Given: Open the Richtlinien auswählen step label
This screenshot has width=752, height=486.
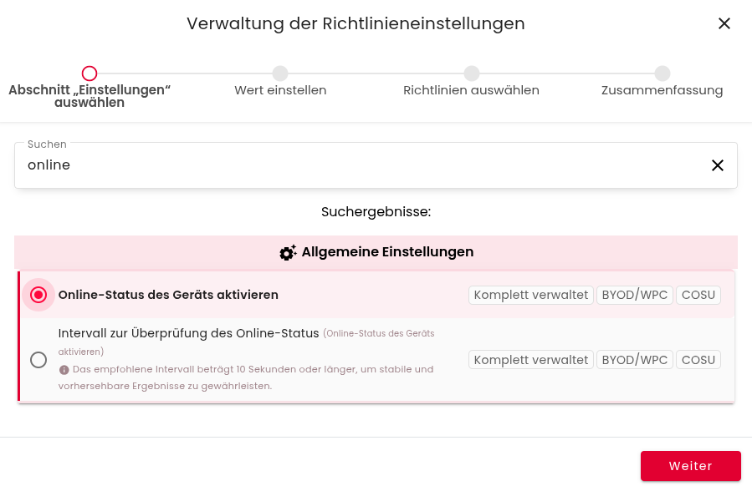Looking at the screenshot, I should click(x=471, y=90).
